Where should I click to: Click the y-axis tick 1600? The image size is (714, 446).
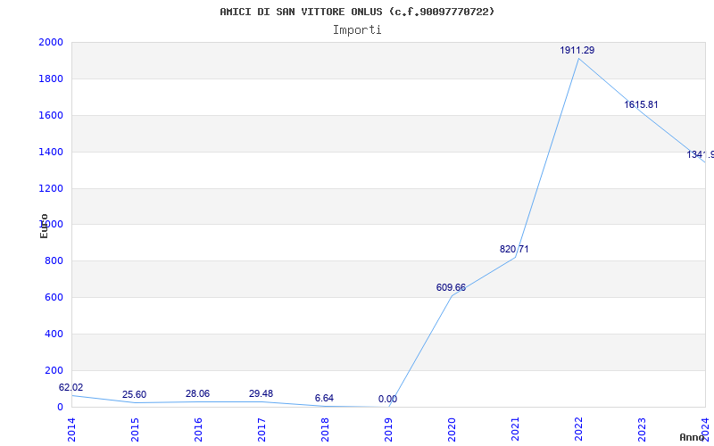pos(51,115)
